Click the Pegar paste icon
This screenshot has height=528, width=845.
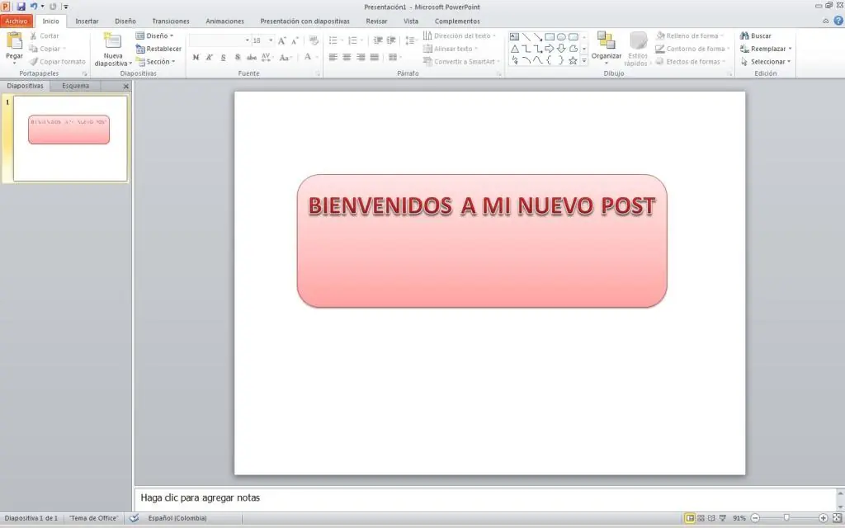(x=15, y=41)
